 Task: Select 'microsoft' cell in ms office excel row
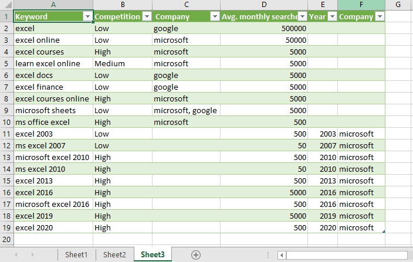click(x=186, y=123)
